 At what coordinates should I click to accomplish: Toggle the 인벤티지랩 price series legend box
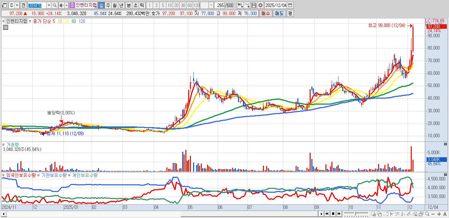[x=4, y=21]
